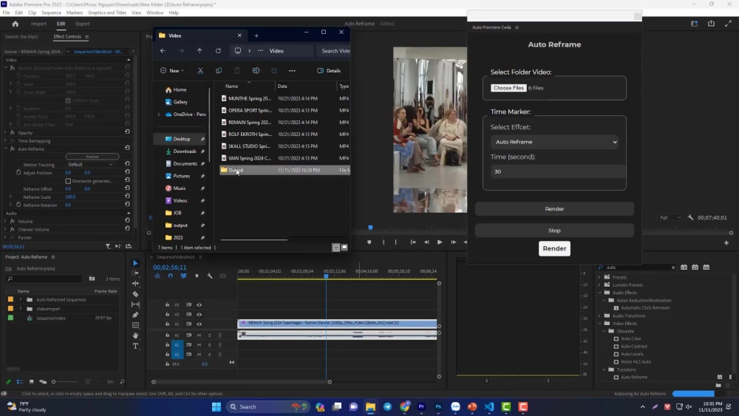Click Details button in File Explorer
This screenshot has height=416, width=739.
click(329, 71)
